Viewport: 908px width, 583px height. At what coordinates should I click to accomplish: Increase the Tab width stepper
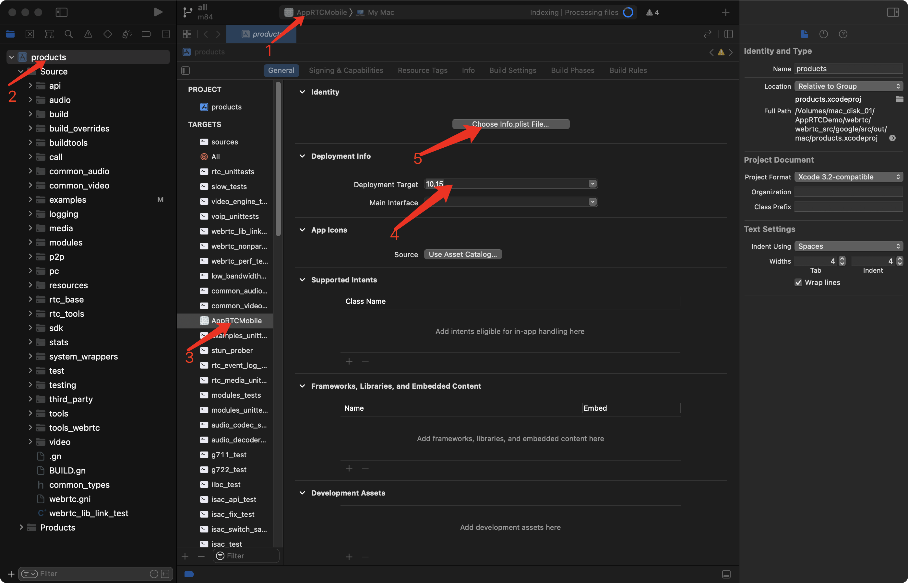pyautogui.click(x=842, y=258)
